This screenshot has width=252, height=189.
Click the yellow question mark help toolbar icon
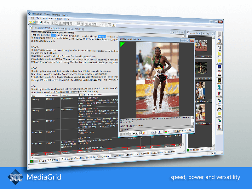coord(114,25)
